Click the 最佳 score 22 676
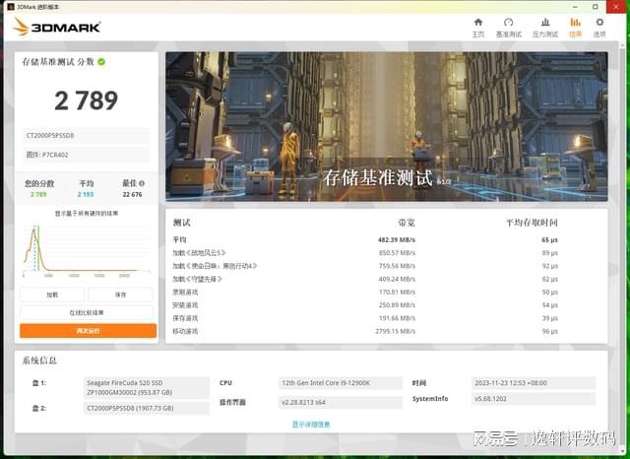Viewport: 630px width, 459px height. tap(132, 194)
